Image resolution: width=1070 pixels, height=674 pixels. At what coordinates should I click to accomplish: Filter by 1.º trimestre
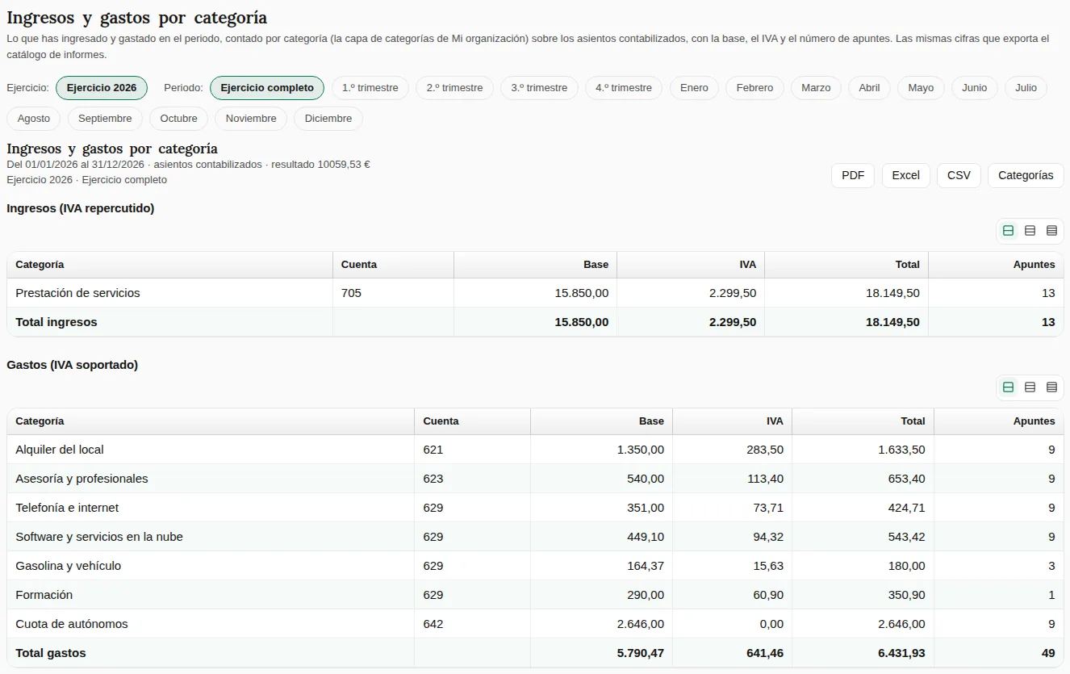[x=370, y=88]
